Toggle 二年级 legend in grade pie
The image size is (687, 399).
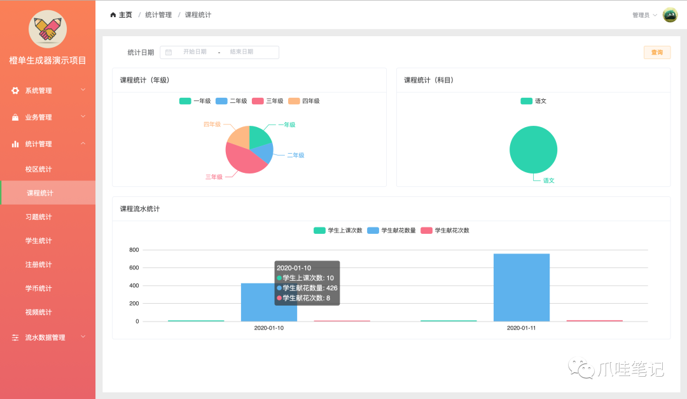tap(232, 101)
